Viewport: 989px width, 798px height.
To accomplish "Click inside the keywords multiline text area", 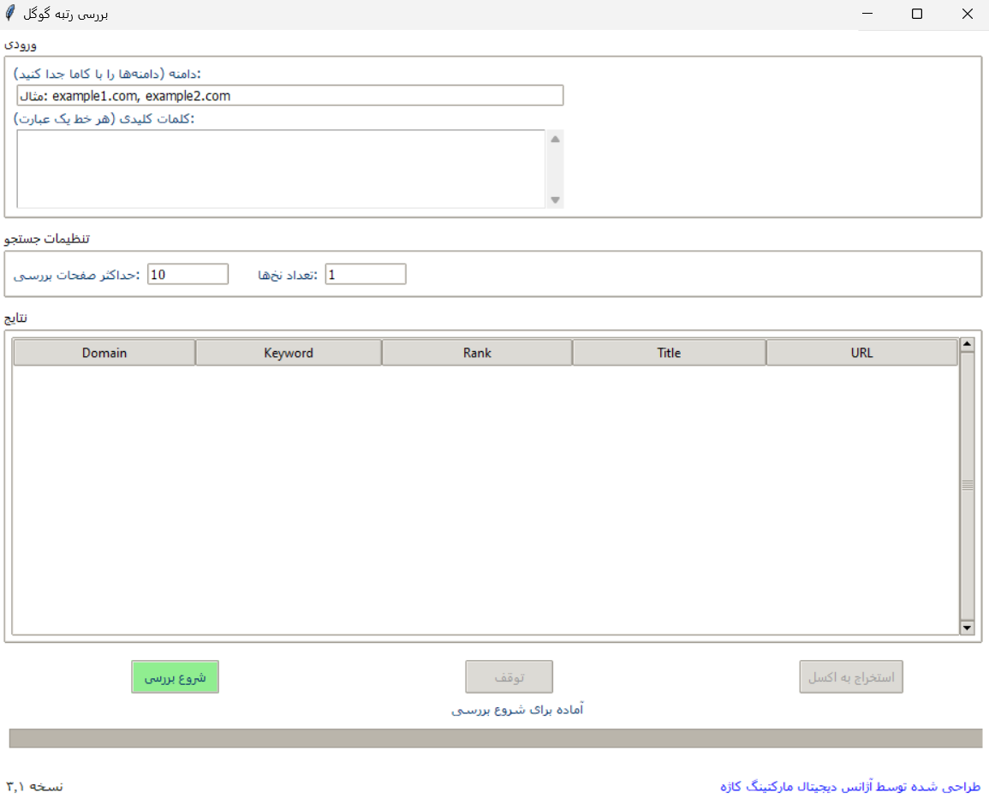I will pos(281,169).
